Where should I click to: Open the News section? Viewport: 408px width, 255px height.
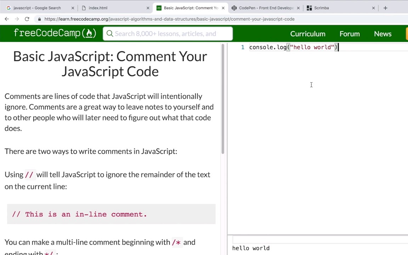(382, 34)
